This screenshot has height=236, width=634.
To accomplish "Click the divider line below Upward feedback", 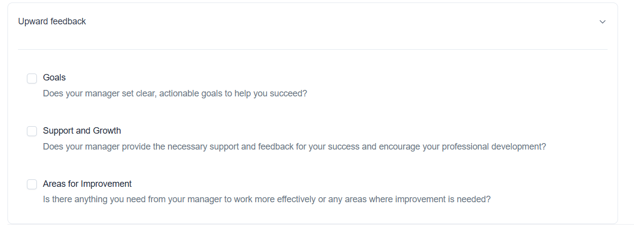I will (313, 50).
